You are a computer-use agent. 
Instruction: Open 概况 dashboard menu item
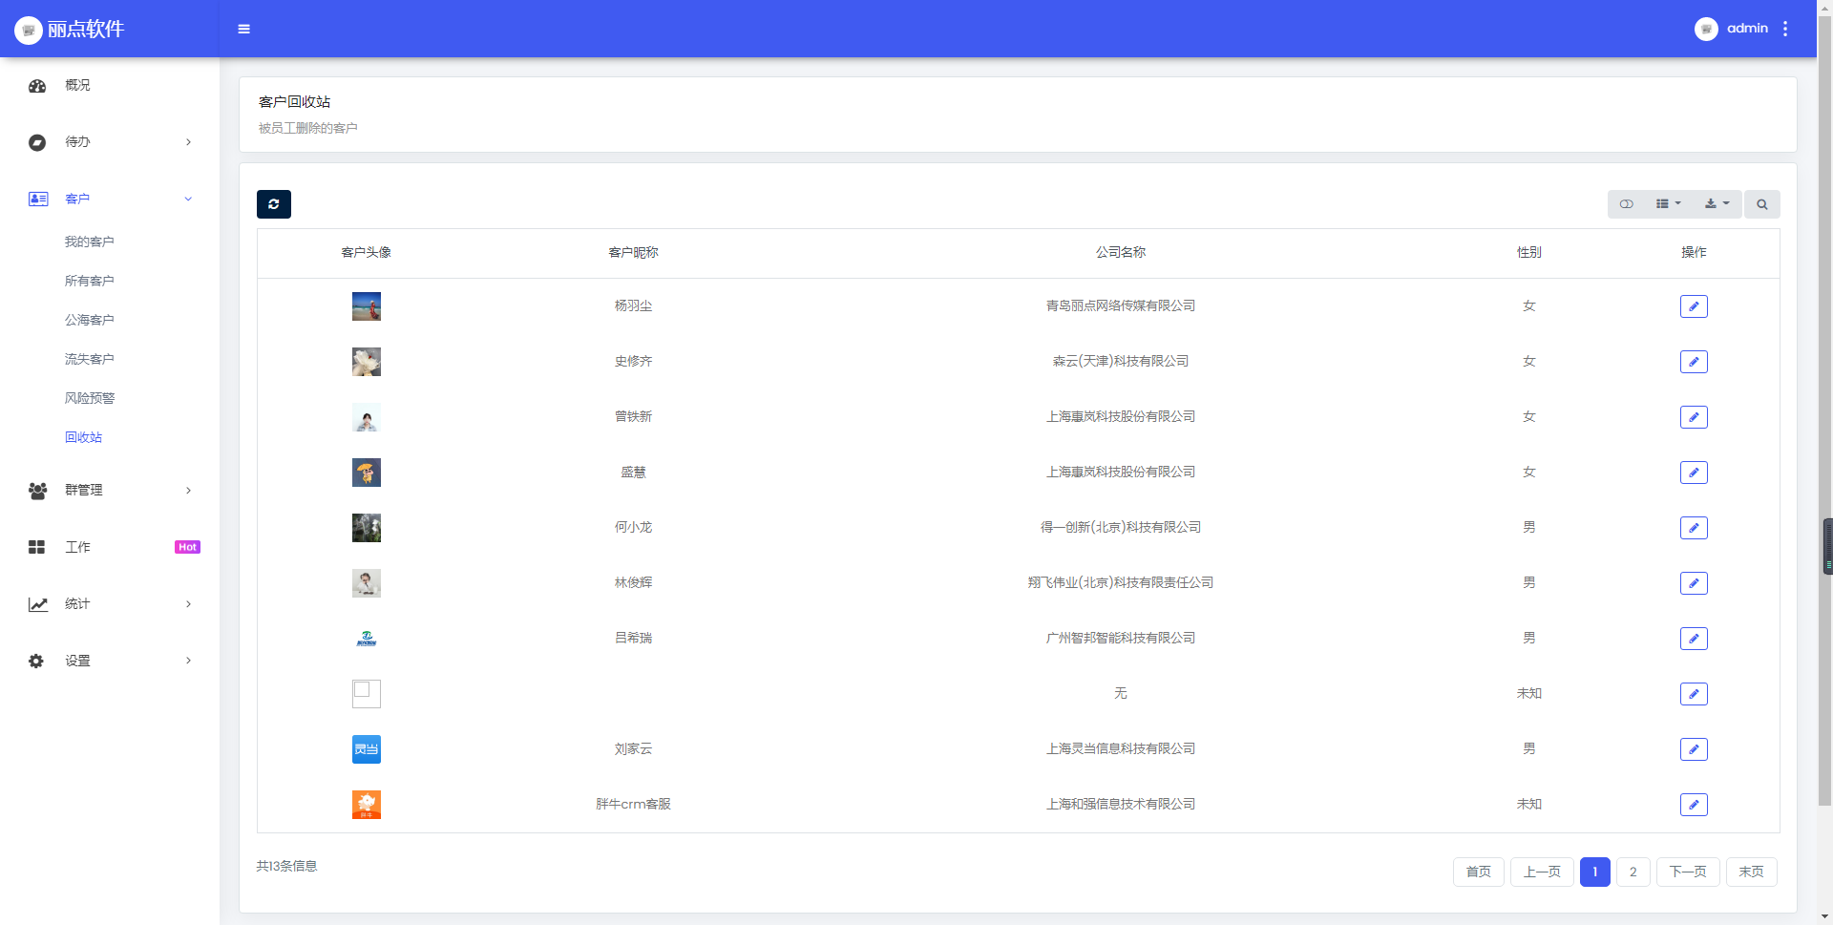coord(110,86)
